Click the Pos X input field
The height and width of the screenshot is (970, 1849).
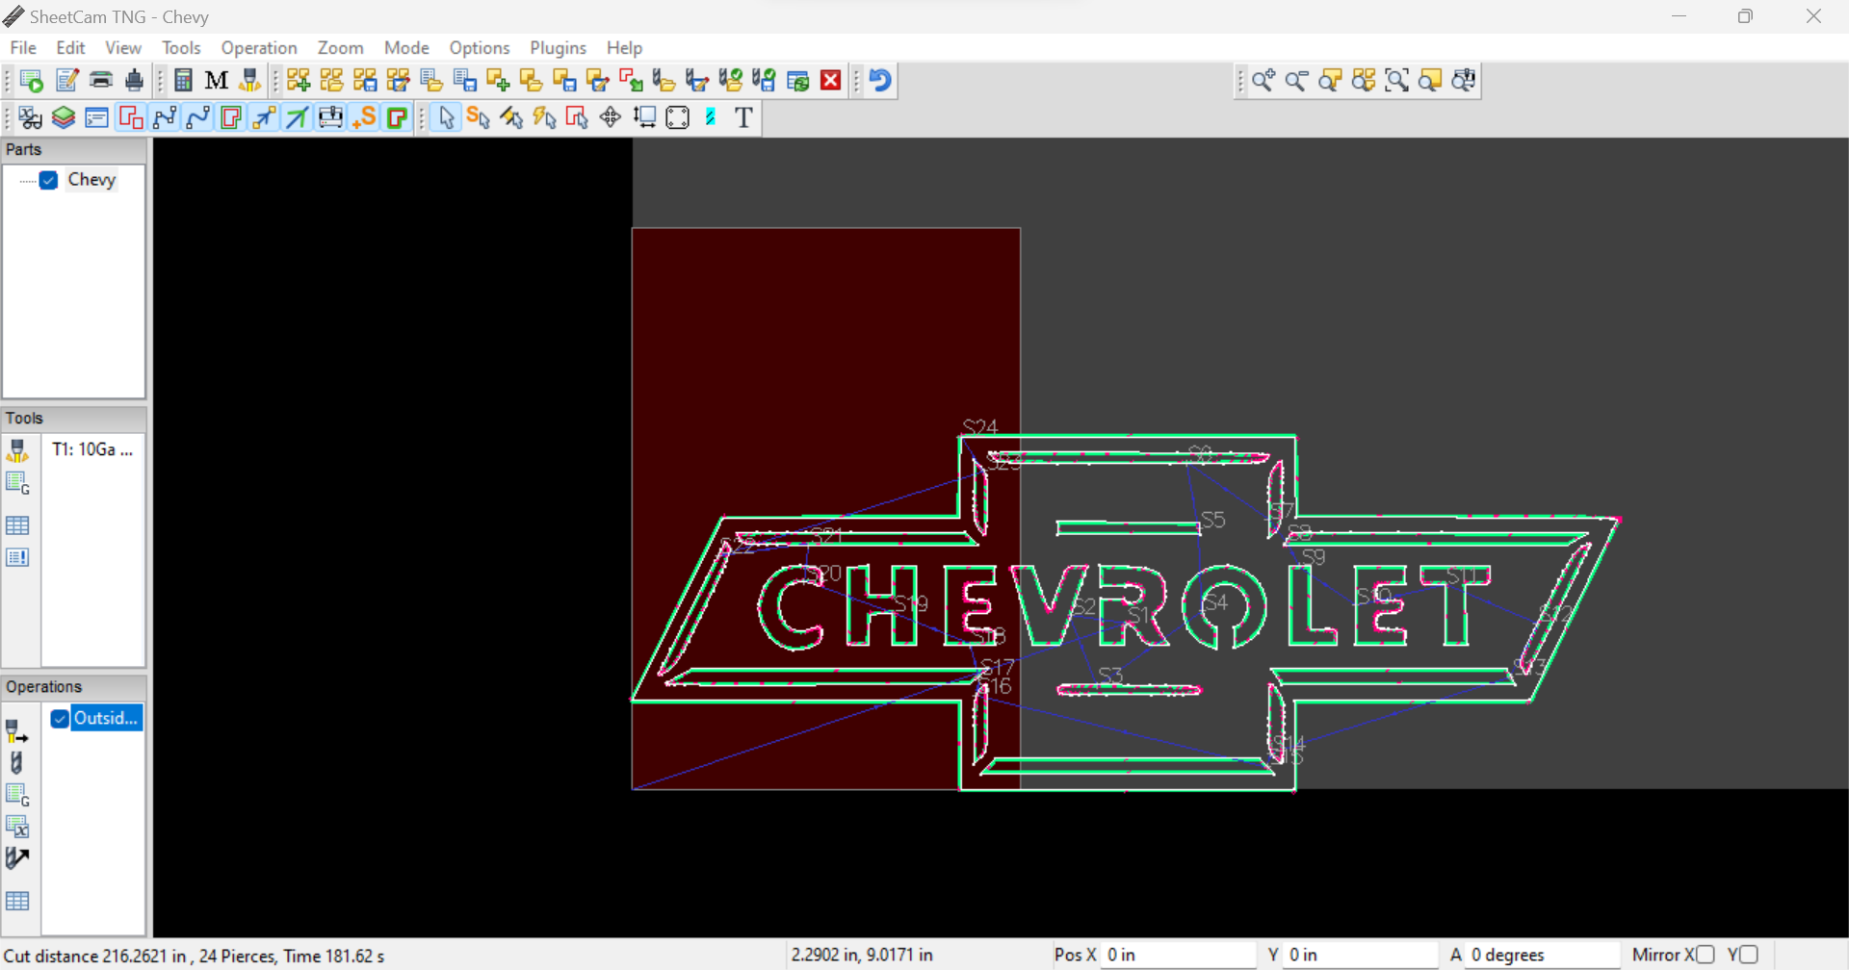click(1177, 955)
